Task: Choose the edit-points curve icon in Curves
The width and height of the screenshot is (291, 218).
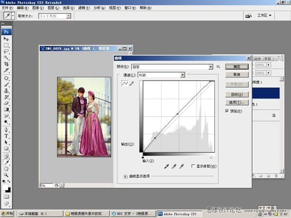Action: point(124,84)
